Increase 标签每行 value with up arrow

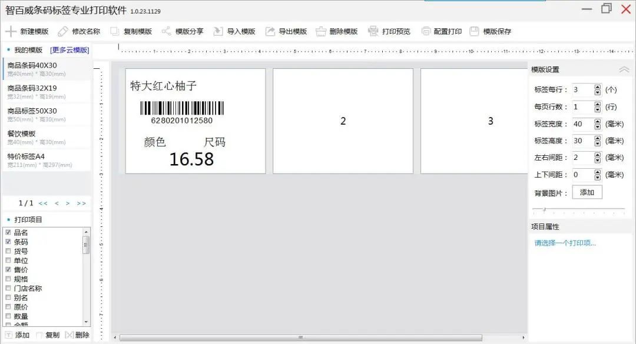pyautogui.click(x=598, y=87)
